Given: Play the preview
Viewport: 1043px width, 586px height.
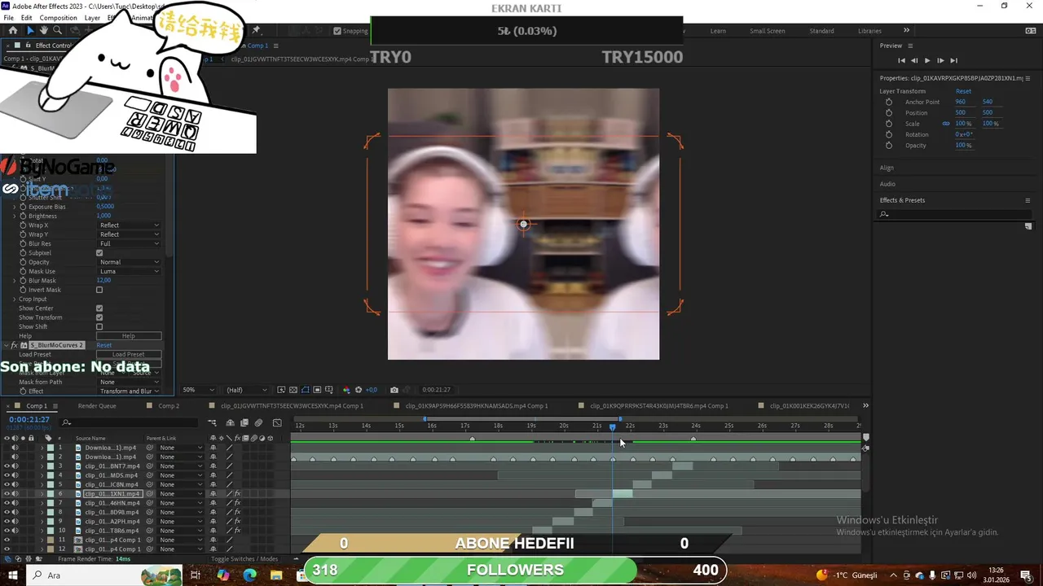Looking at the screenshot, I should click(x=926, y=60).
